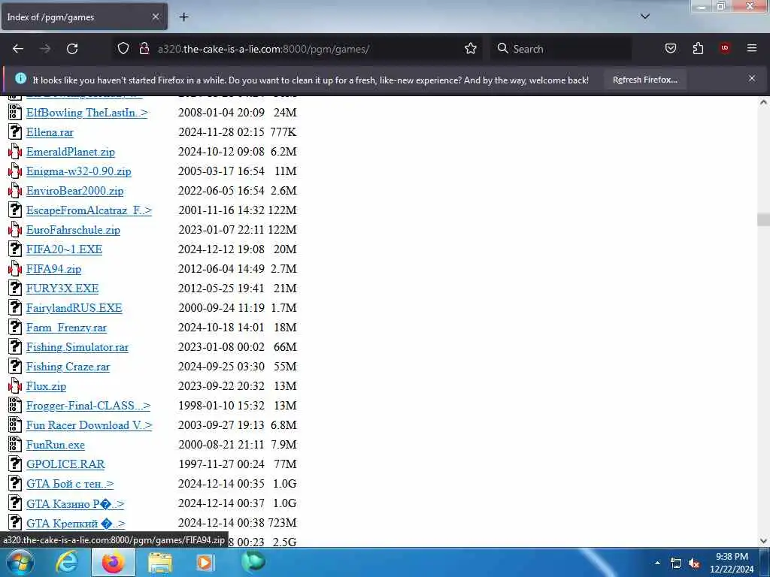Open the Fun Racer Download link
This screenshot has height=577, width=770.
click(x=89, y=425)
